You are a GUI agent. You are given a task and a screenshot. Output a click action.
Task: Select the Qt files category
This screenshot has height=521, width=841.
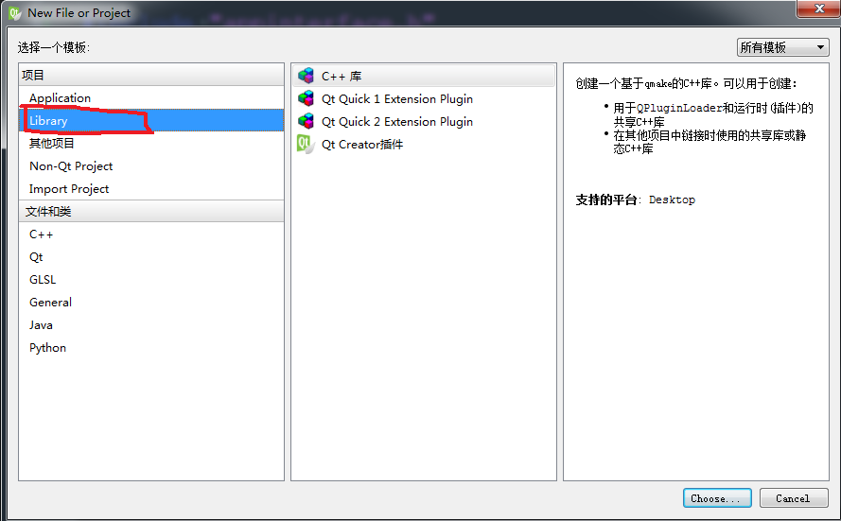(151, 257)
